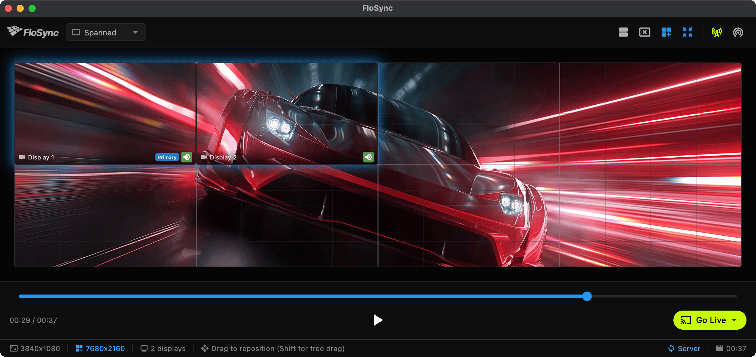Open the Spanned mode dropdown
This screenshot has width=756, height=357.
click(106, 32)
